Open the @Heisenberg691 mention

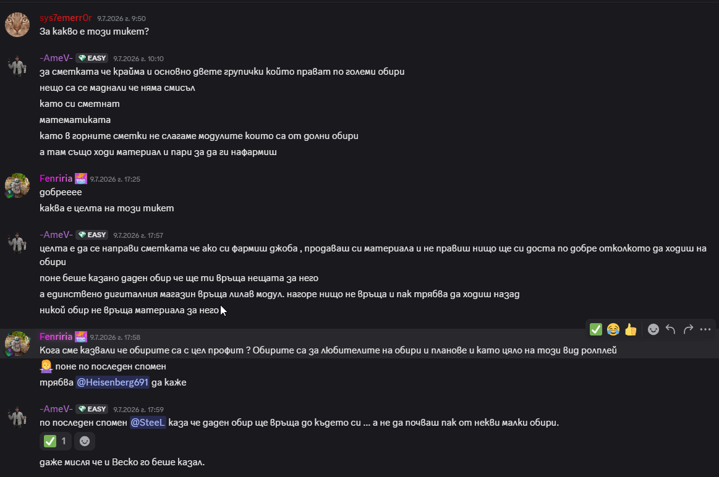point(113,382)
